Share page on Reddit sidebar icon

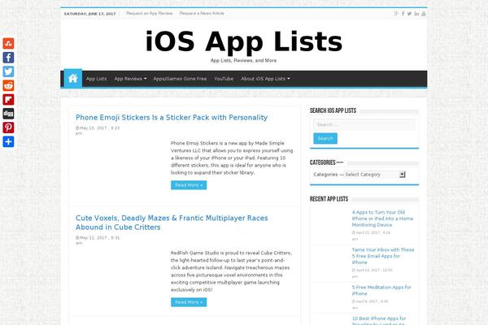8,85
